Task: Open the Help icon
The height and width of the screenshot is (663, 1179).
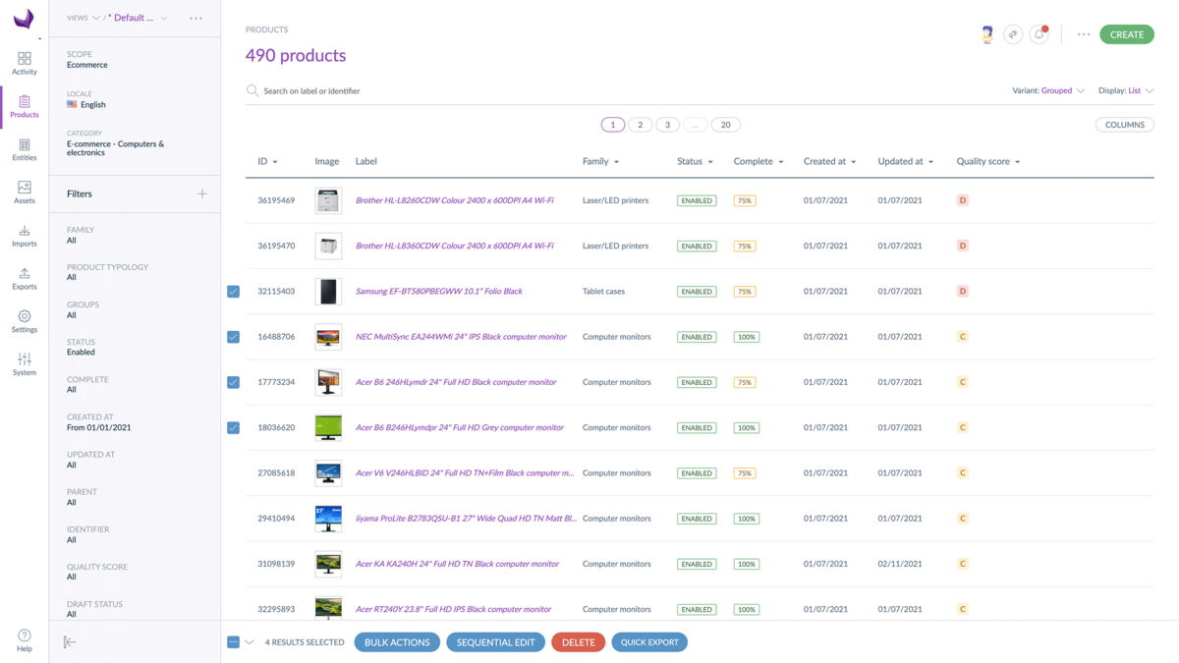Action: coord(25,640)
